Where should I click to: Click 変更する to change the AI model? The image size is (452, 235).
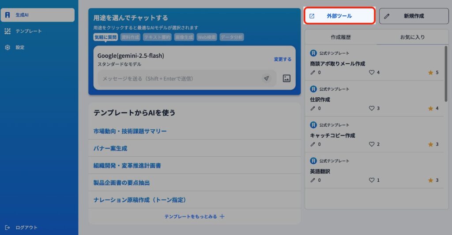(282, 59)
